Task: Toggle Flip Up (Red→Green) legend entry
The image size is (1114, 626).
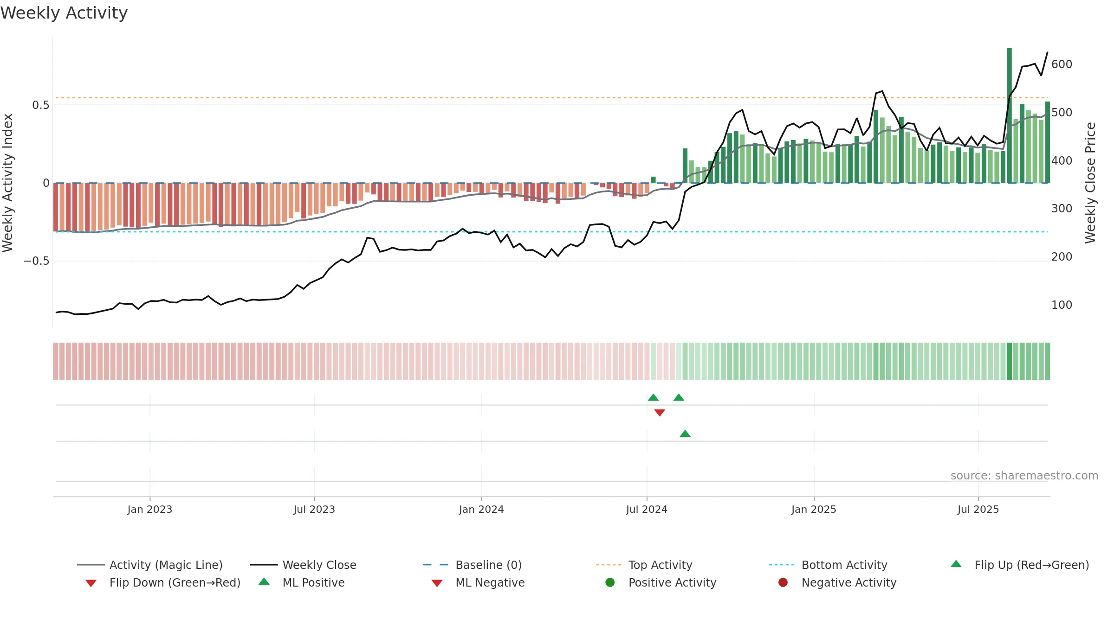Action: tap(1020, 565)
